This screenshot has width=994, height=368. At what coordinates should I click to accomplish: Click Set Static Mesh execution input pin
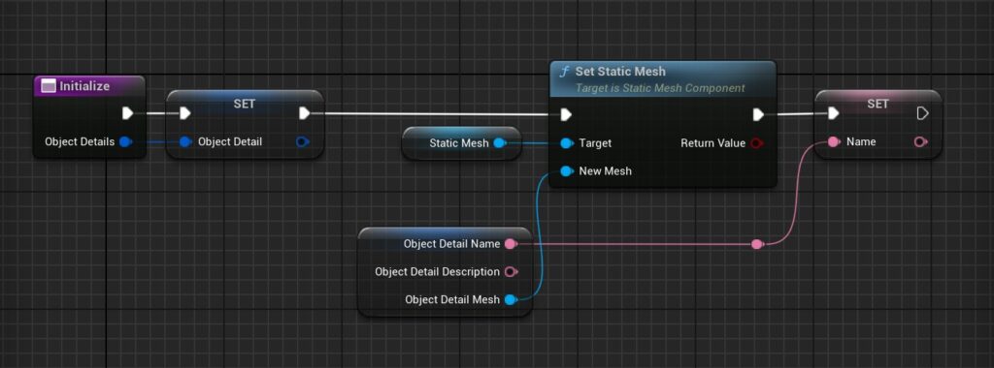[566, 114]
